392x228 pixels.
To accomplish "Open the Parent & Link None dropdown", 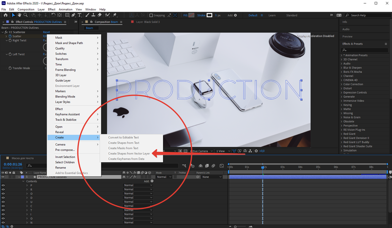I will click(212, 177).
